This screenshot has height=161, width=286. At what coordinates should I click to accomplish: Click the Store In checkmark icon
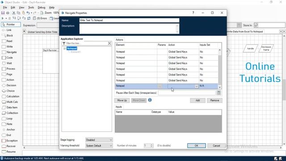pyautogui.click(x=256, y=25)
